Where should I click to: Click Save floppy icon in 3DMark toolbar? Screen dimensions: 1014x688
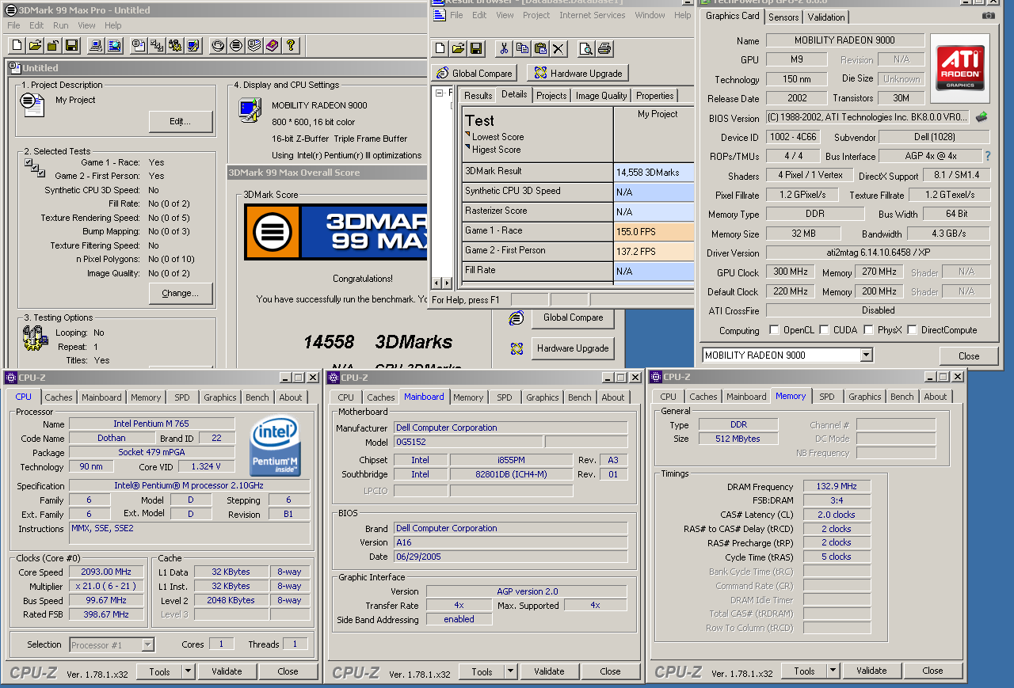71,45
